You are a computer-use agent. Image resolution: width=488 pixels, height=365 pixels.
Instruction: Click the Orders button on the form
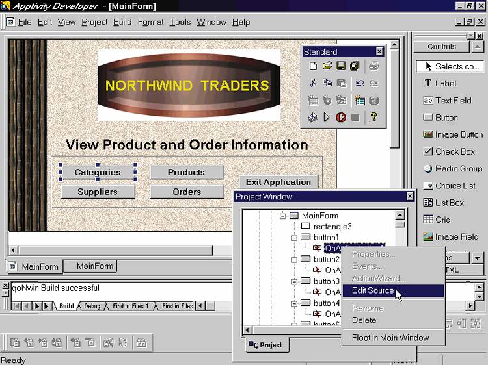(187, 192)
